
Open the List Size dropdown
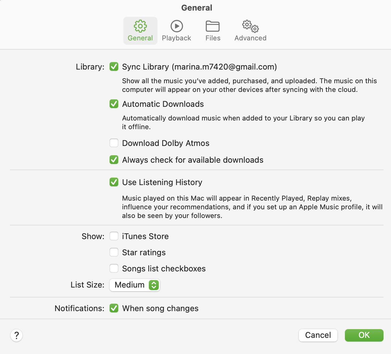pyautogui.click(x=134, y=285)
